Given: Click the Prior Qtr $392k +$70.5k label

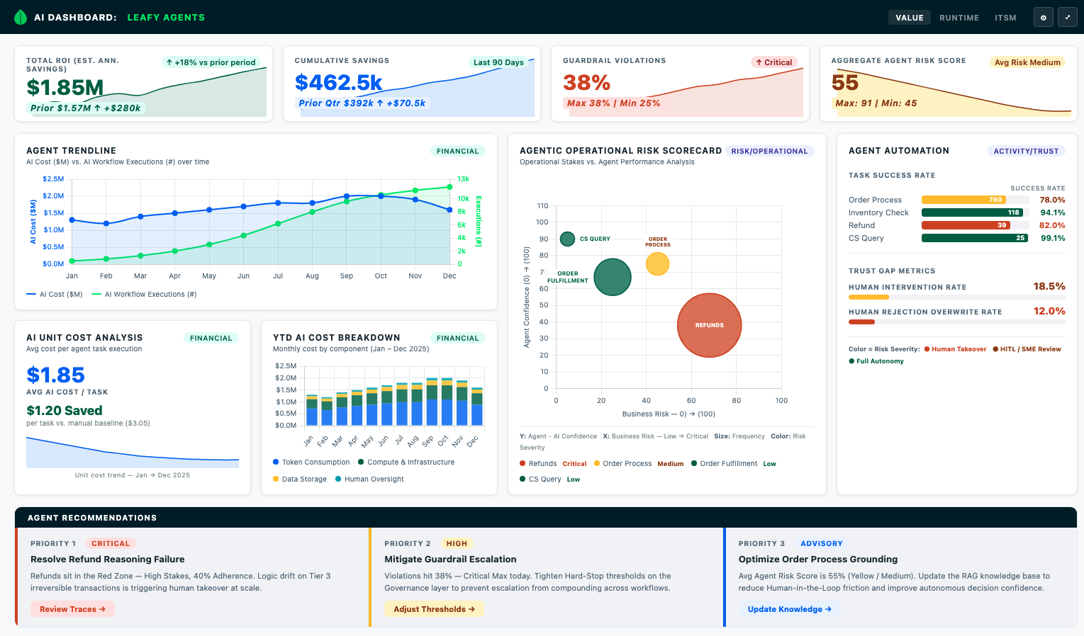Looking at the screenshot, I should [362, 103].
